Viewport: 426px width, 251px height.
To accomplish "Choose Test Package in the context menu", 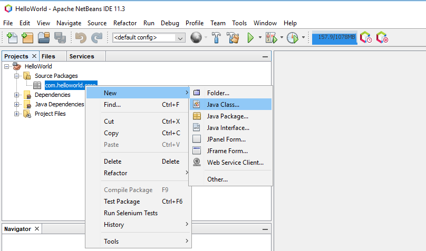I will coord(138,202).
